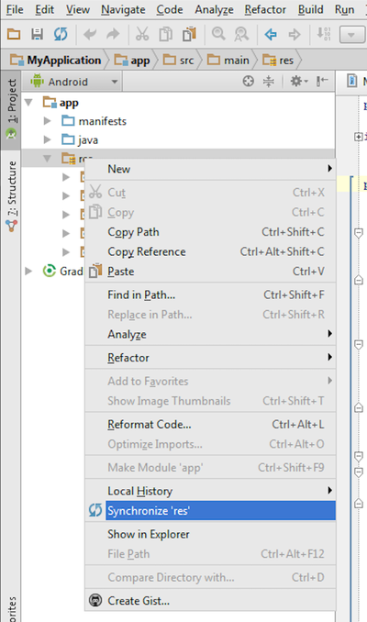
Task: Click the GitHub icon beside Create Gist
Action: pyautogui.click(x=95, y=601)
